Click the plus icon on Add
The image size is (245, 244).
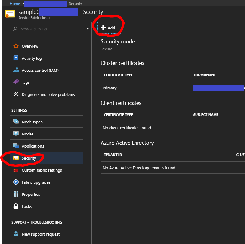pos(103,28)
